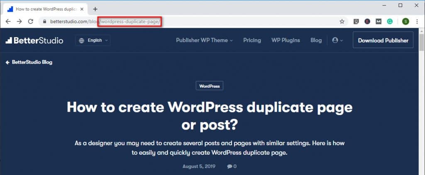
Task: Click the August 5, 2019 date
Action: (x=199, y=166)
